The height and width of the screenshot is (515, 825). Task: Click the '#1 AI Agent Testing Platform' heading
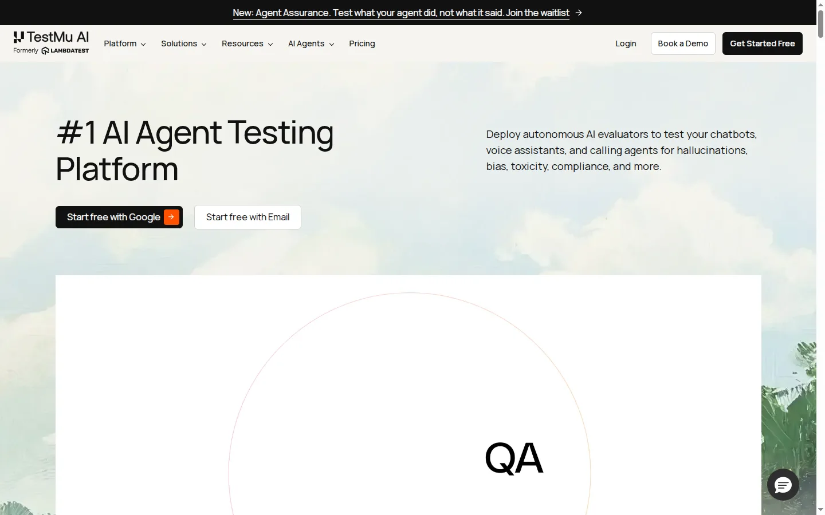[195, 150]
